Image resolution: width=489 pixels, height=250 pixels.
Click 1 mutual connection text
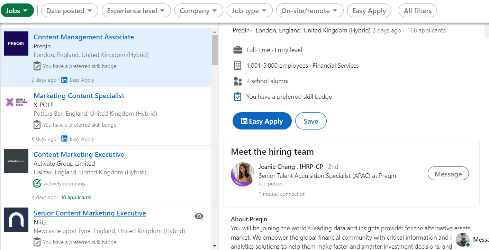coord(282,194)
